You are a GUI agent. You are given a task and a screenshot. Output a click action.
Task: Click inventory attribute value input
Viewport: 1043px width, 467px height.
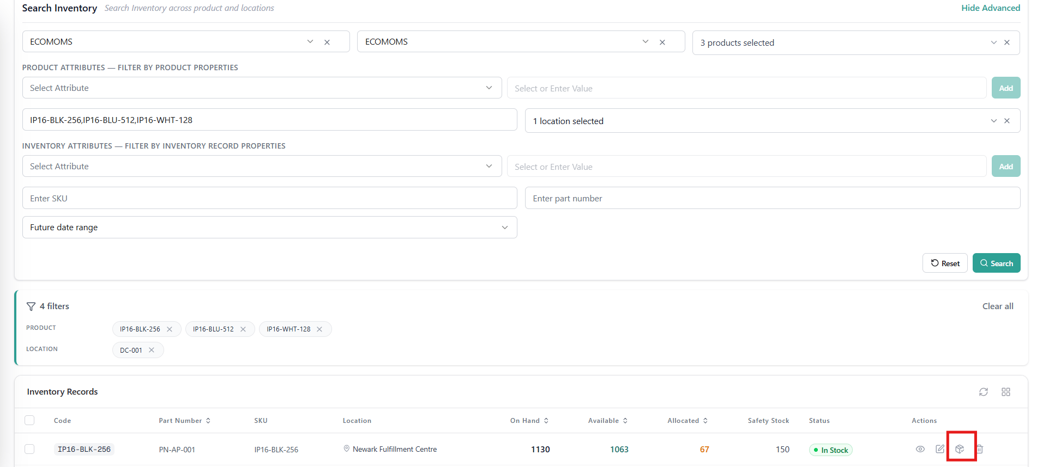point(746,166)
